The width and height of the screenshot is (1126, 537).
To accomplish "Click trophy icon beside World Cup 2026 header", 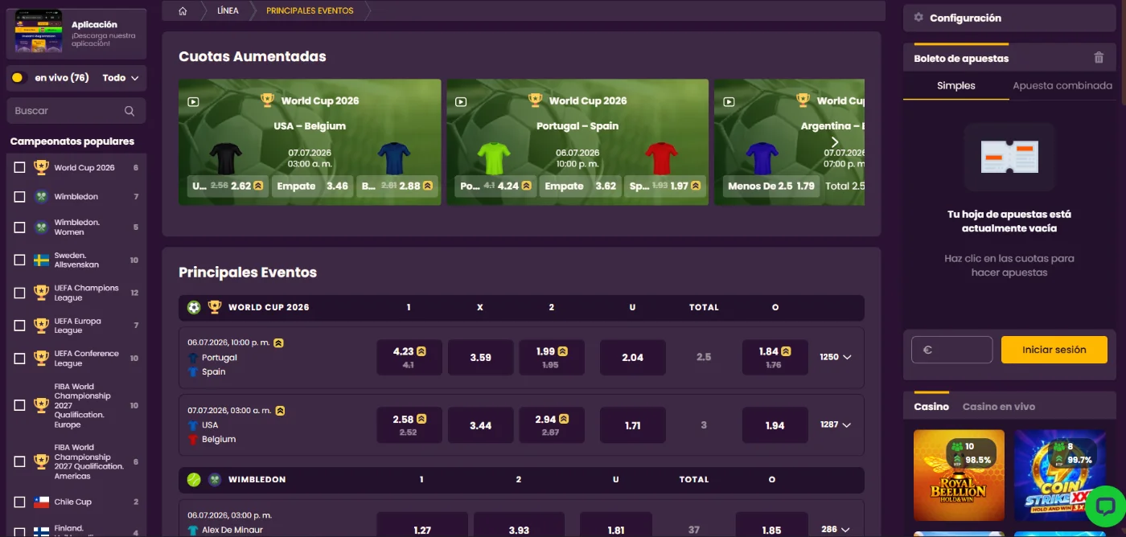I will [215, 307].
